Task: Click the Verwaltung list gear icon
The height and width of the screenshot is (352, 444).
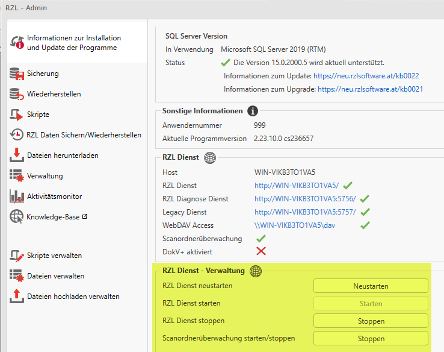Action: click(17, 175)
